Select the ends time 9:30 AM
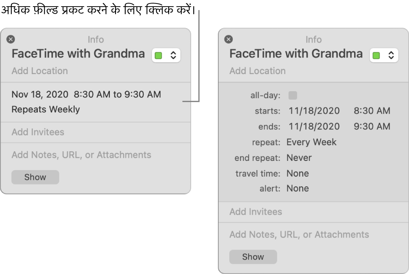The image size is (409, 274). click(x=372, y=126)
